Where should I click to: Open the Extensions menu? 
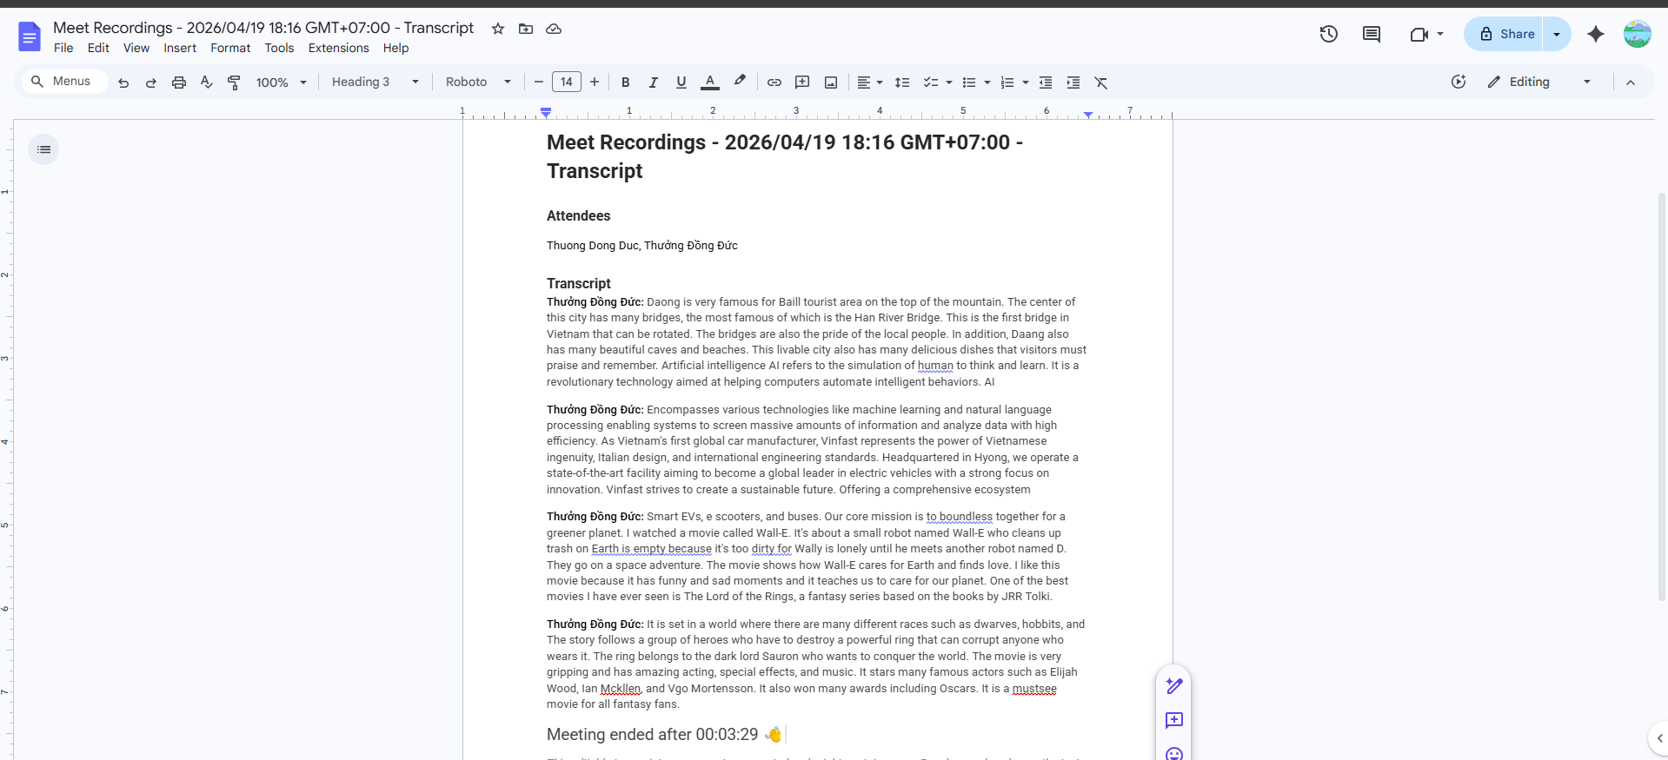click(x=338, y=48)
